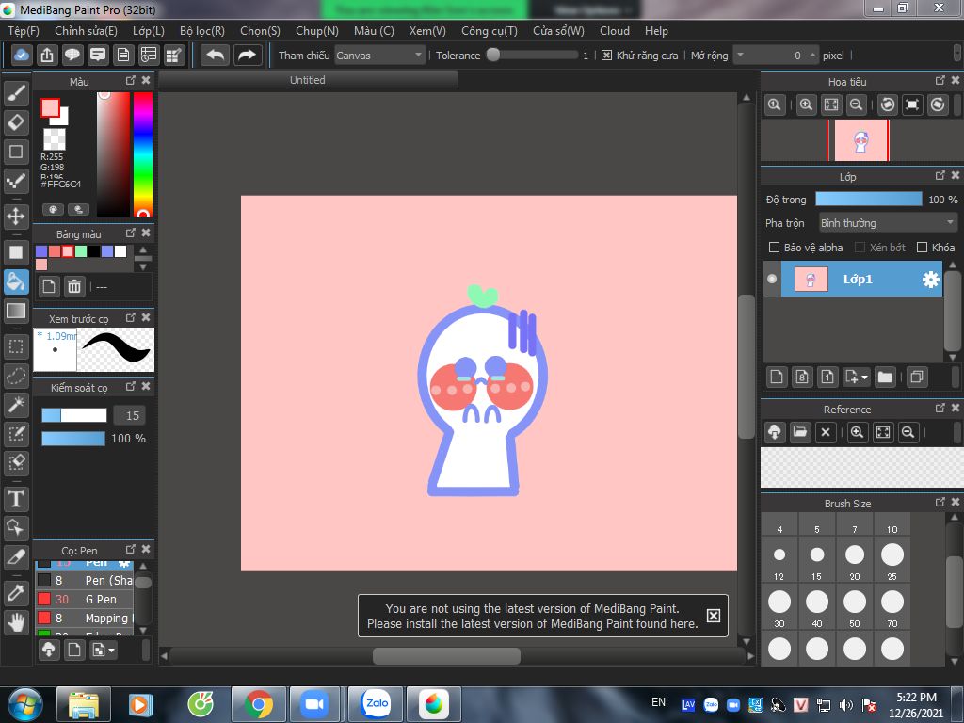This screenshot has width=964, height=723.
Task: Zoom in on the Reference panel
Action: (x=857, y=431)
